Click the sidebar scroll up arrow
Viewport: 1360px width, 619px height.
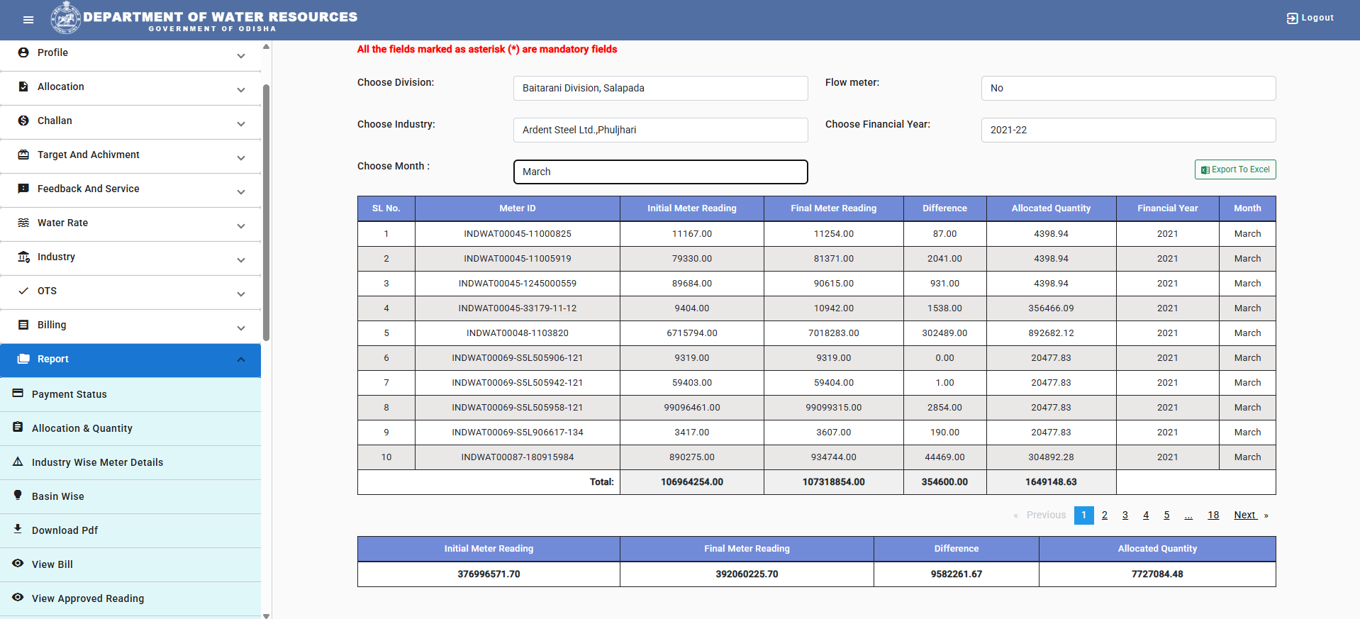pyautogui.click(x=266, y=46)
